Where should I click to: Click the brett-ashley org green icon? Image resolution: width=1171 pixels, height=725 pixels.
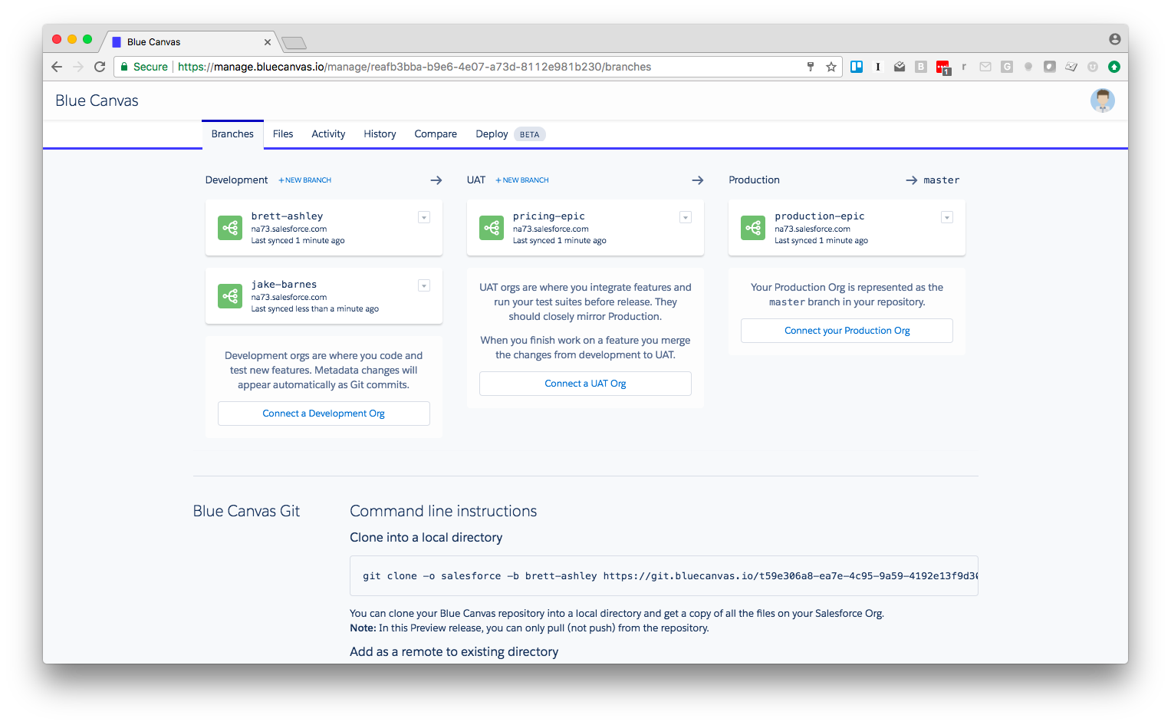(x=230, y=228)
